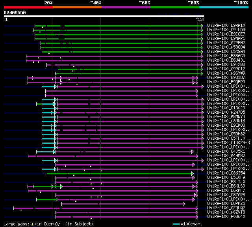Click the cyan segment in the C4J5K1 row
Screen dimensions: 252x227
click(45, 152)
